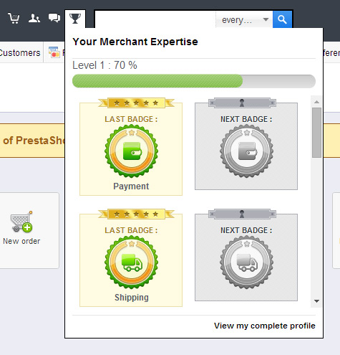The image size is (340, 355).
Task: Open the search scope 'every…' dropdown
Action: click(x=244, y=19)
